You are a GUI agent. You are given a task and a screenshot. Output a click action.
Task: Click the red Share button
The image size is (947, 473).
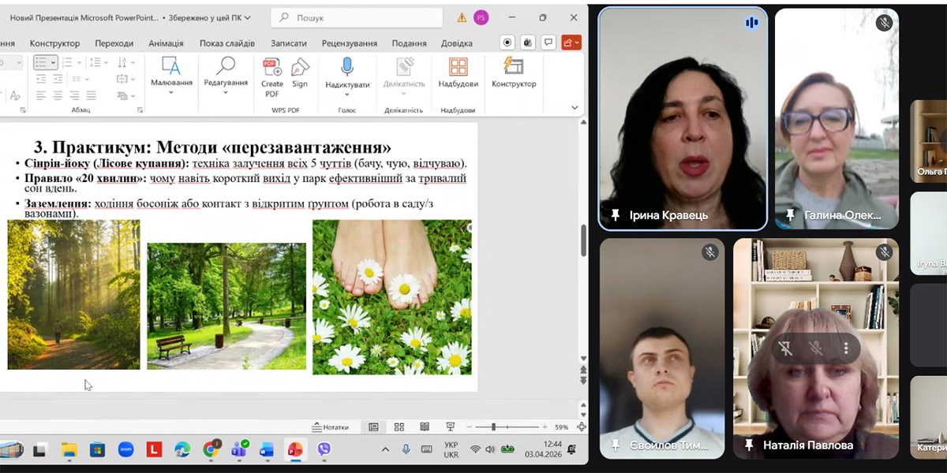pos(571,43)
